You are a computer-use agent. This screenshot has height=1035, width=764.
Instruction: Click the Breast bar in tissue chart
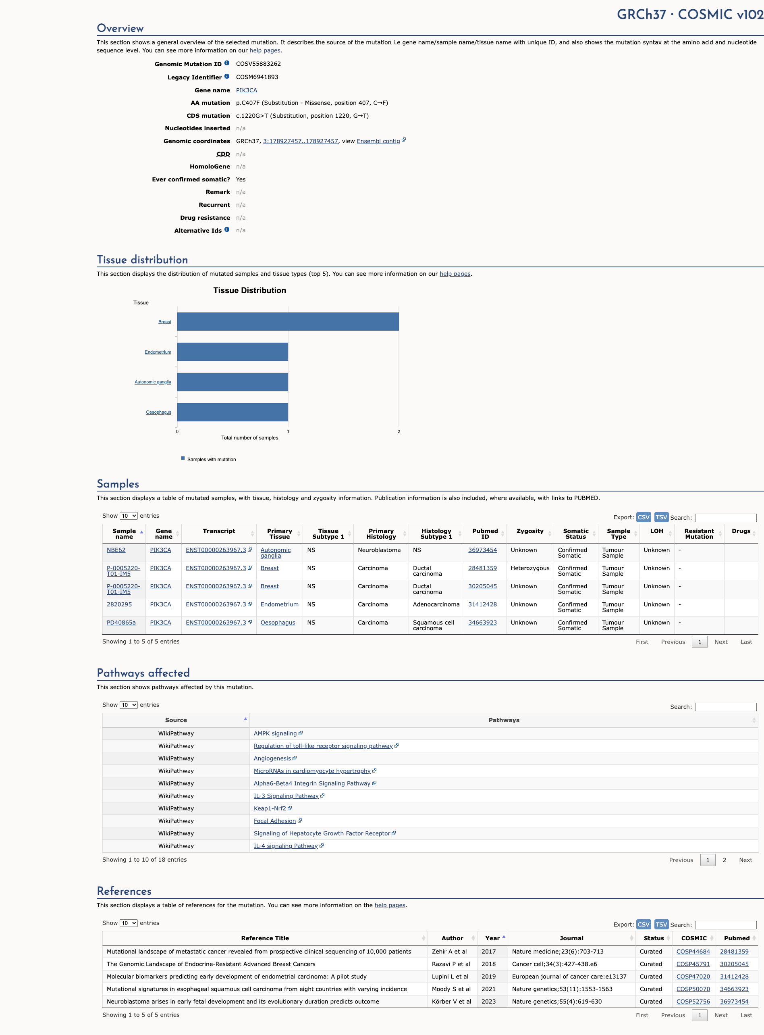tap(288, 322)
